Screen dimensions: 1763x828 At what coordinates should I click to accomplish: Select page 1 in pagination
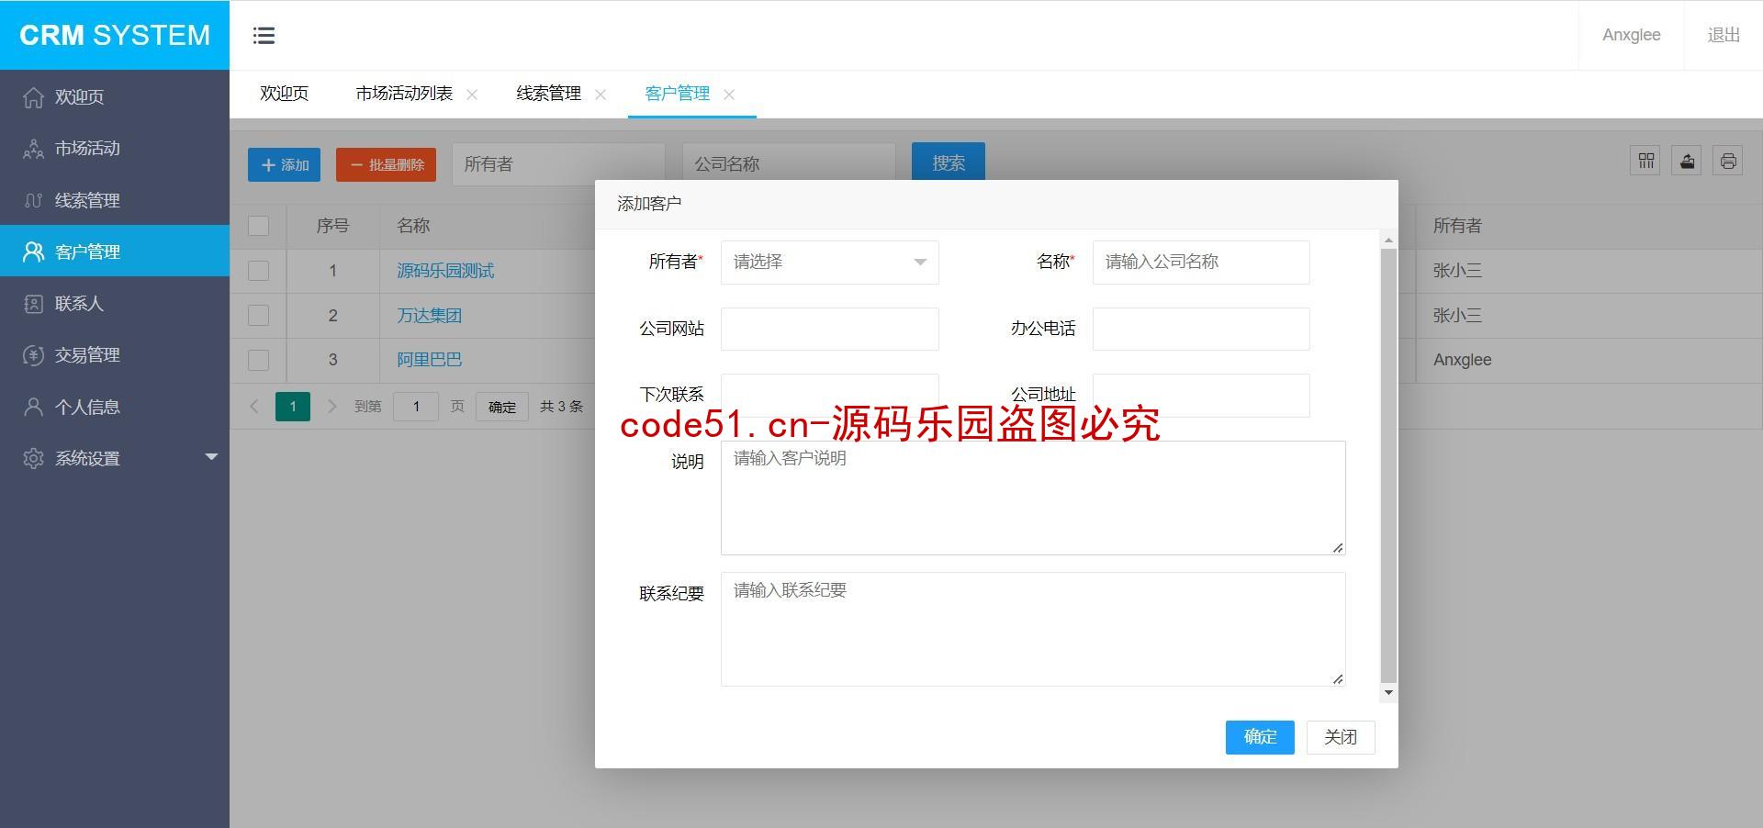[293, 407]
